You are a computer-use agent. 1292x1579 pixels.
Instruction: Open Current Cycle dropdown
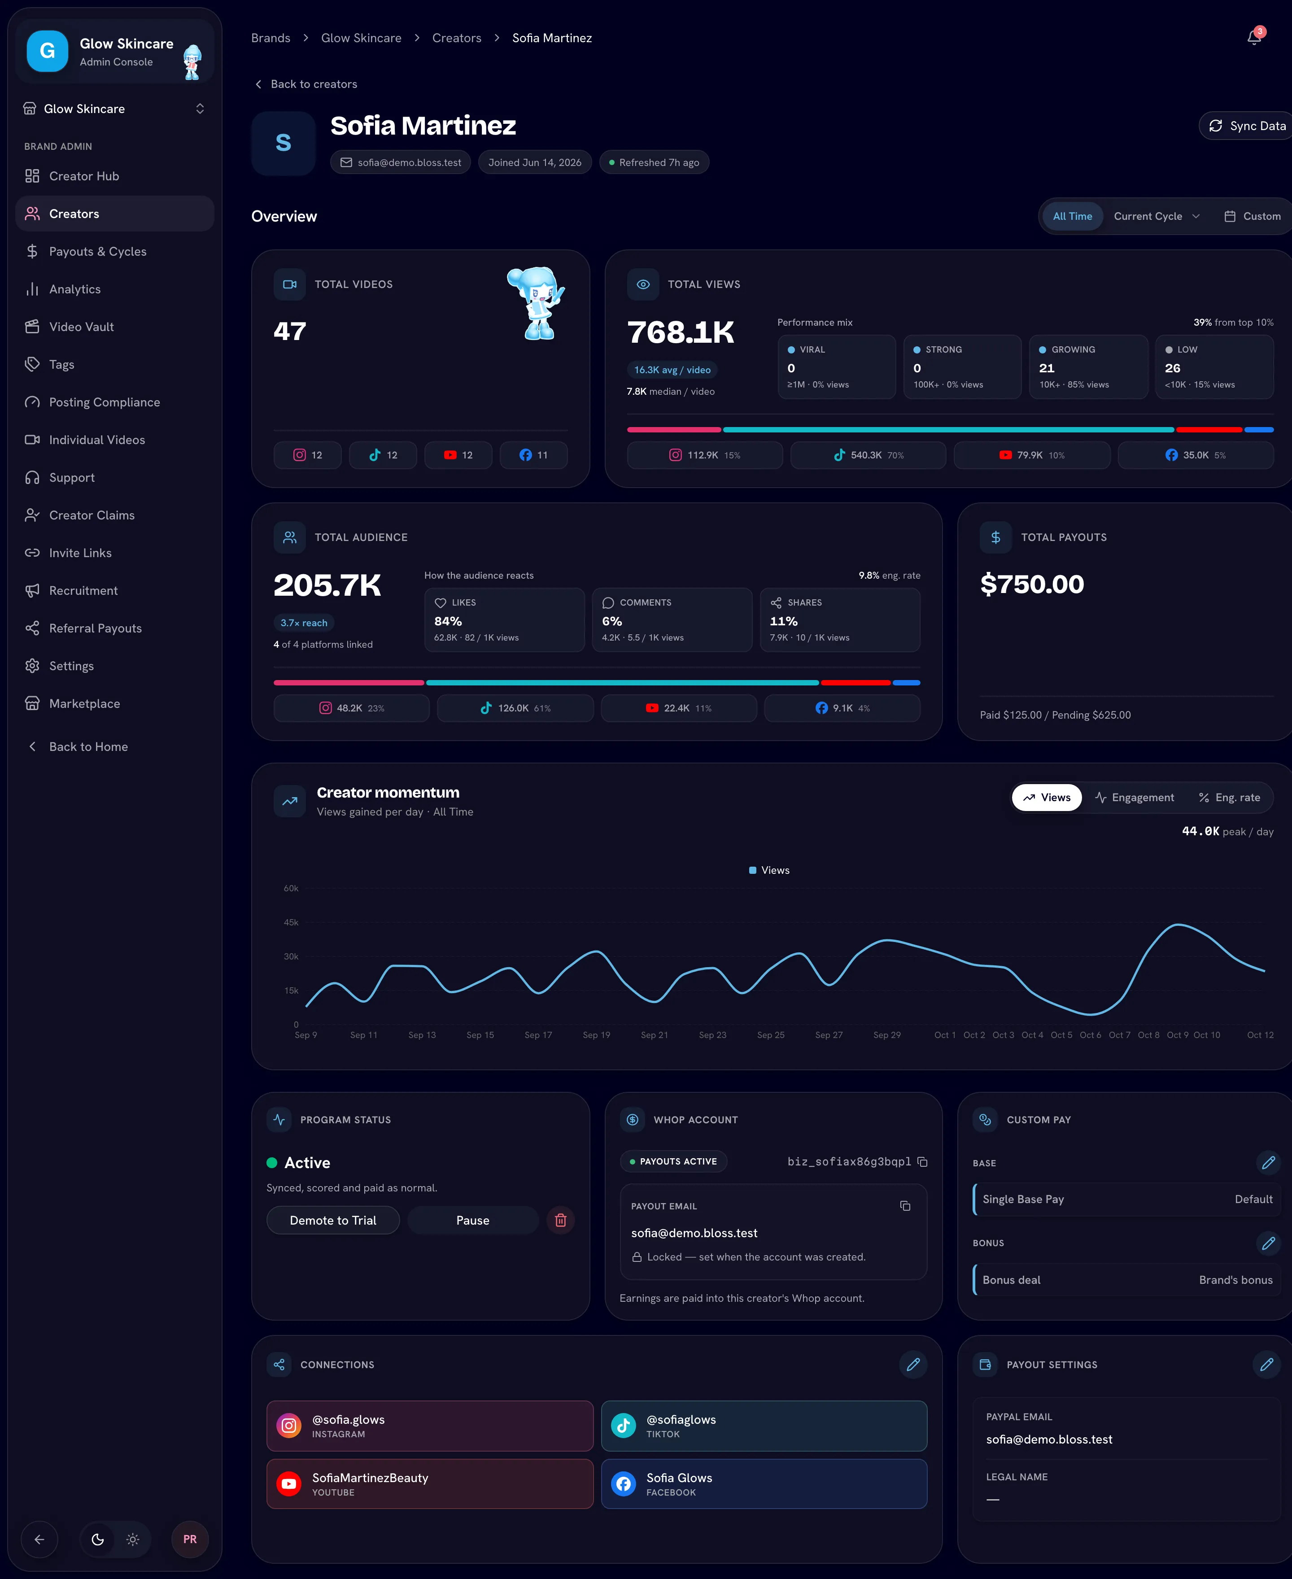tap(1157, 217)
